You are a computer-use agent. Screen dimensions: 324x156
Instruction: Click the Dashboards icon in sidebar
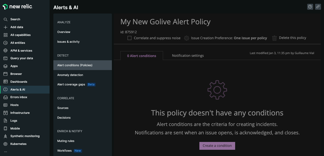(x=5, y=82)
